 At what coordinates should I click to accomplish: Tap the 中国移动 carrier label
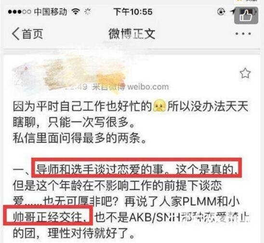click(51, 12)
